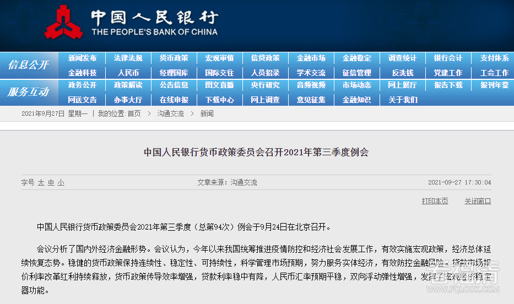Open 调查统计 menu item
514x304 pixels.
pyautogui.click(x=402, y=58)
